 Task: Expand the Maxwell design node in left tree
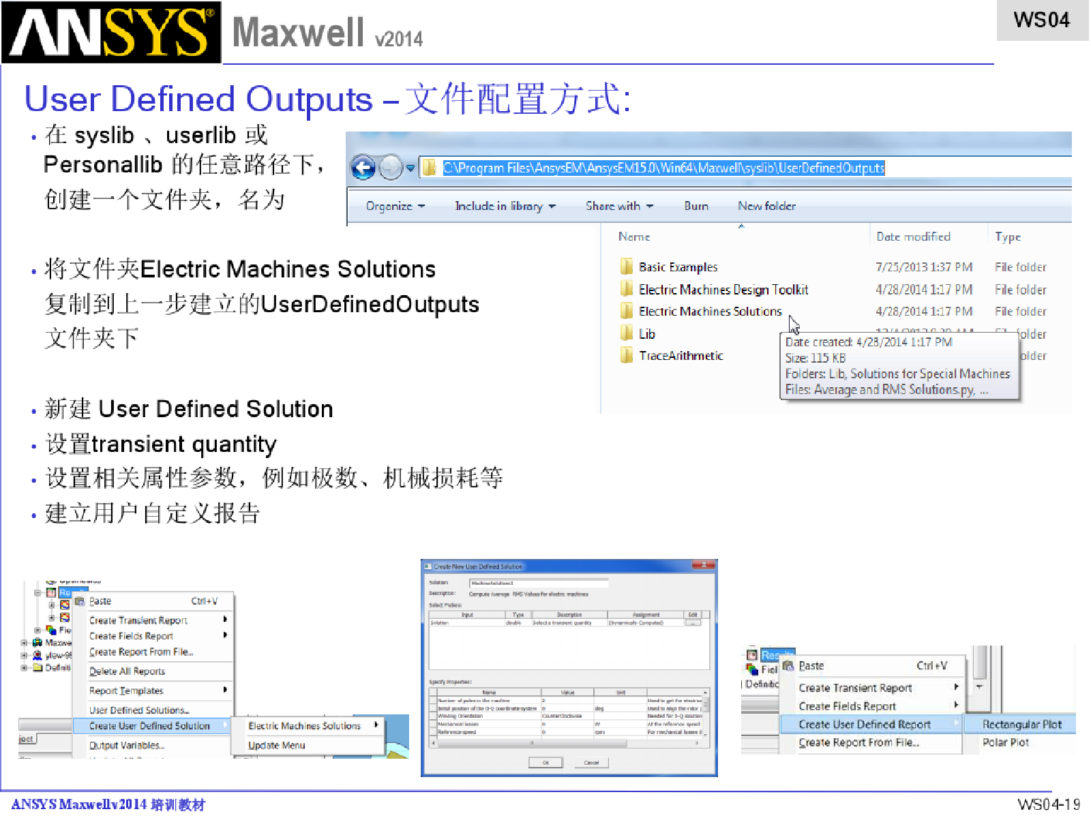tap(25, 642)
